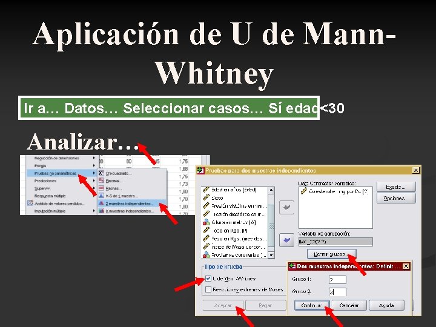Open the Opciones button
The image size is (436, 327).
point(396,198)
